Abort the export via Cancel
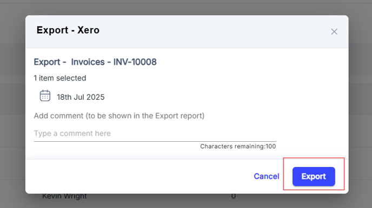The width and height of the screenshot is (372, 208). [267, 176]
